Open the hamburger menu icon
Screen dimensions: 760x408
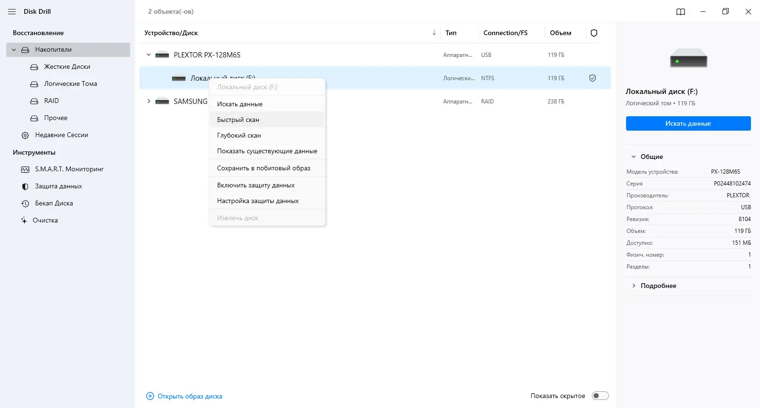tap(12, 11)
